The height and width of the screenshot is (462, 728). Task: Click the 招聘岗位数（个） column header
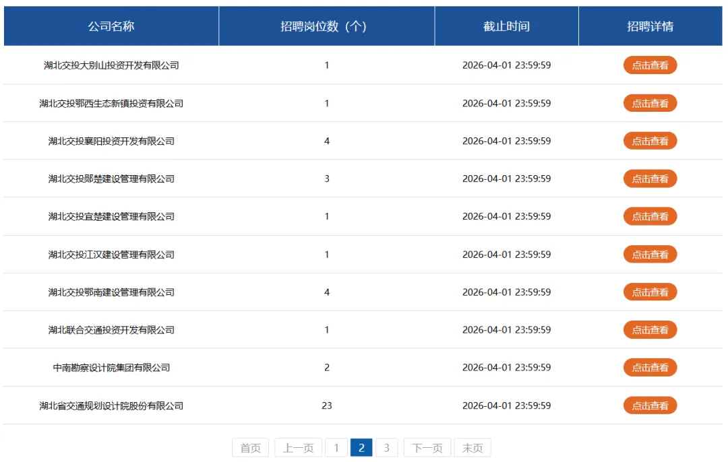(327, 26)
